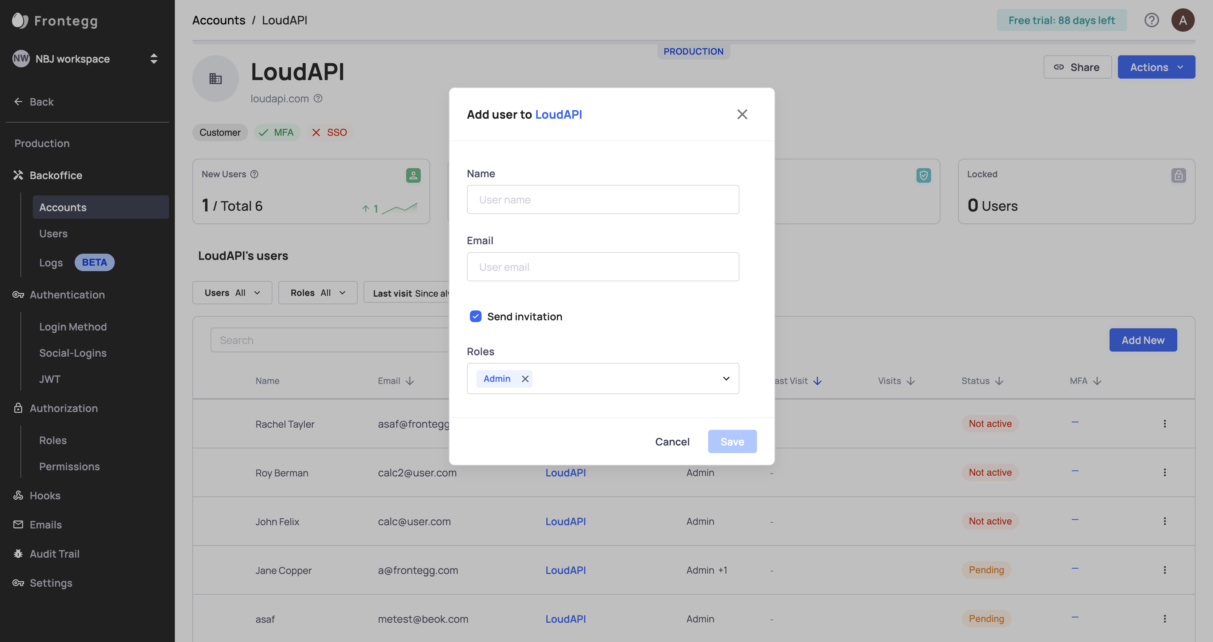
Task: Click the Locked users lock icon
Action: tap(1178, 175)
